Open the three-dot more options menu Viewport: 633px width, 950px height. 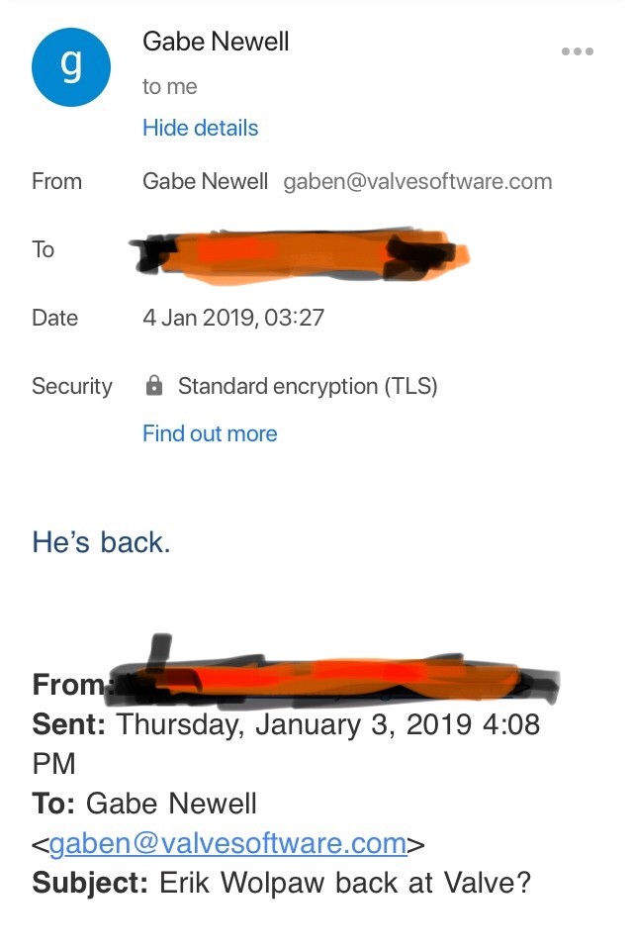click(577, 51)
